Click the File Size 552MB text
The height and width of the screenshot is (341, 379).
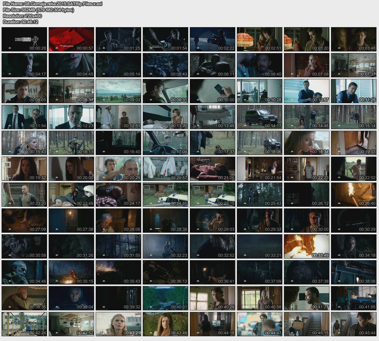[x=38, y=10]
